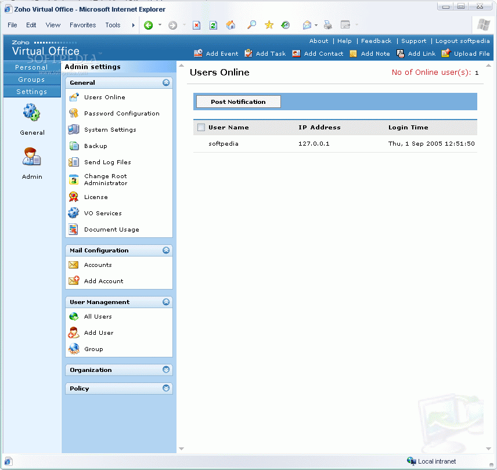
Task: Click the Add Contact card icon
Action: [296, 53]
